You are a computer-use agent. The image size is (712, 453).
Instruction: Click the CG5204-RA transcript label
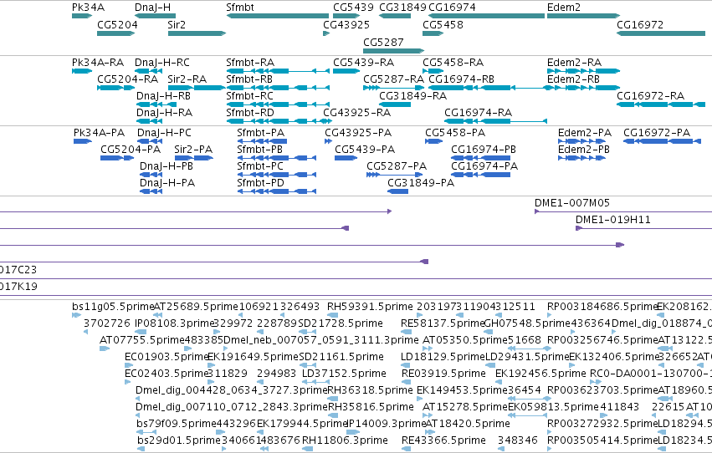pos(128,79)
